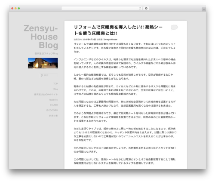The height and width of the screenshot is (182, 215).
Task: Open a new tab with plus button
Action: 204,9
